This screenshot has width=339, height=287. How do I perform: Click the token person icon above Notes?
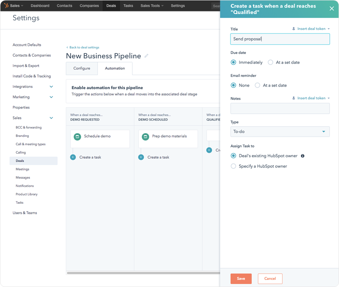point(293,98)
